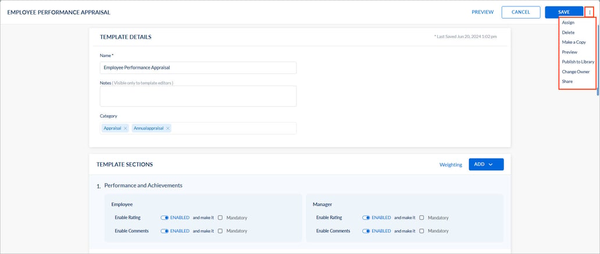Viewport: 600px width, 254px height.
Task: Click the Appraisal category tag label
Action: pos(112,128)
